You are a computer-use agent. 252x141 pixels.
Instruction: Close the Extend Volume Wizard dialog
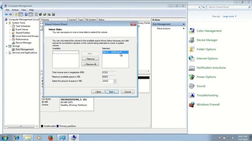[133, 24]
